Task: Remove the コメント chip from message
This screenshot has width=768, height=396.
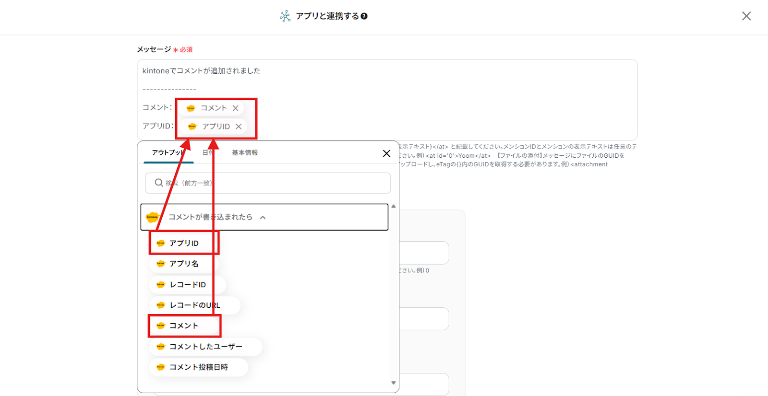Action: [x=236, y=108]
